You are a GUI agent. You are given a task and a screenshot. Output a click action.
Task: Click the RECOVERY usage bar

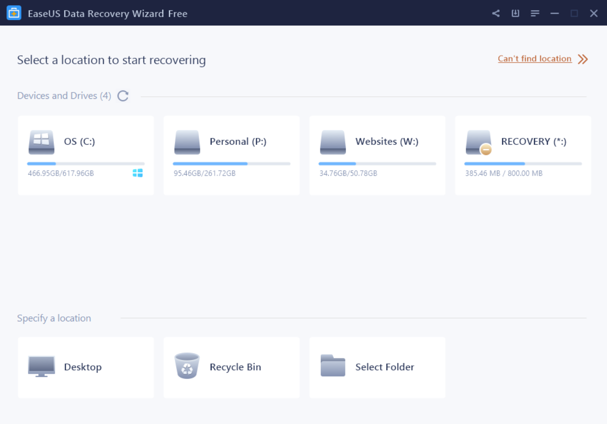pos(523,163)
